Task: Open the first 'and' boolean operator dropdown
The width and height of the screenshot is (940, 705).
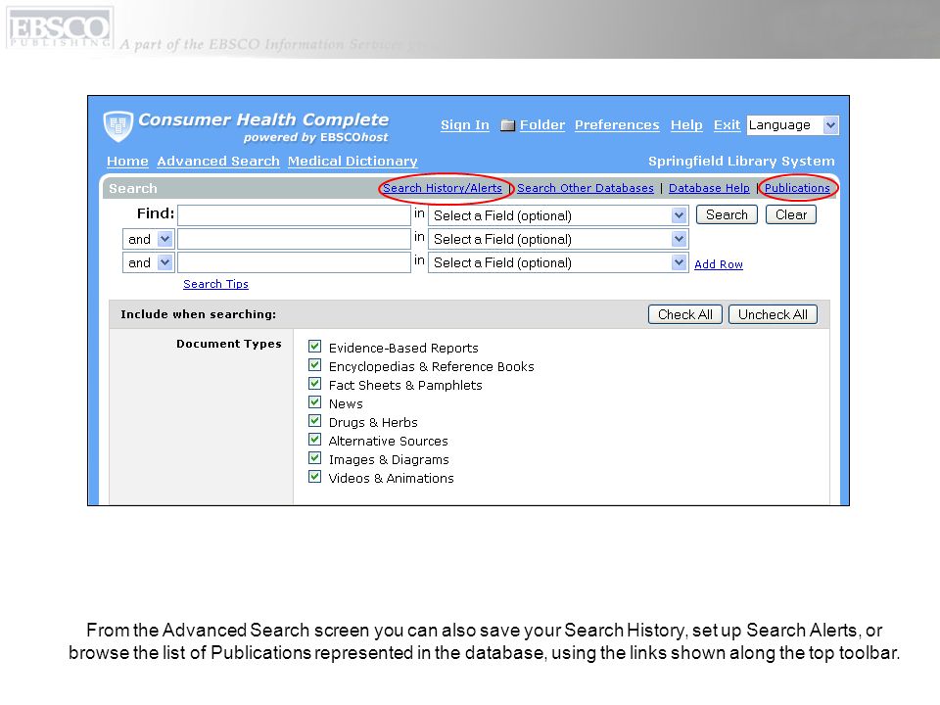Action: [x=149, y=239]
